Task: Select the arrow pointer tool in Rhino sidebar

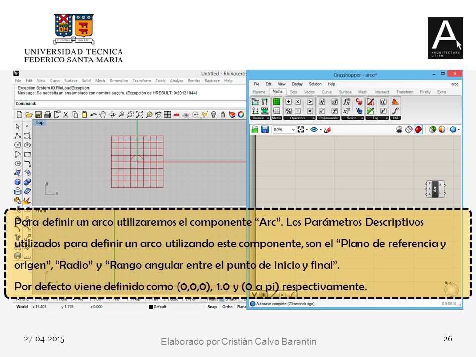Action: (x=18, y=126)
